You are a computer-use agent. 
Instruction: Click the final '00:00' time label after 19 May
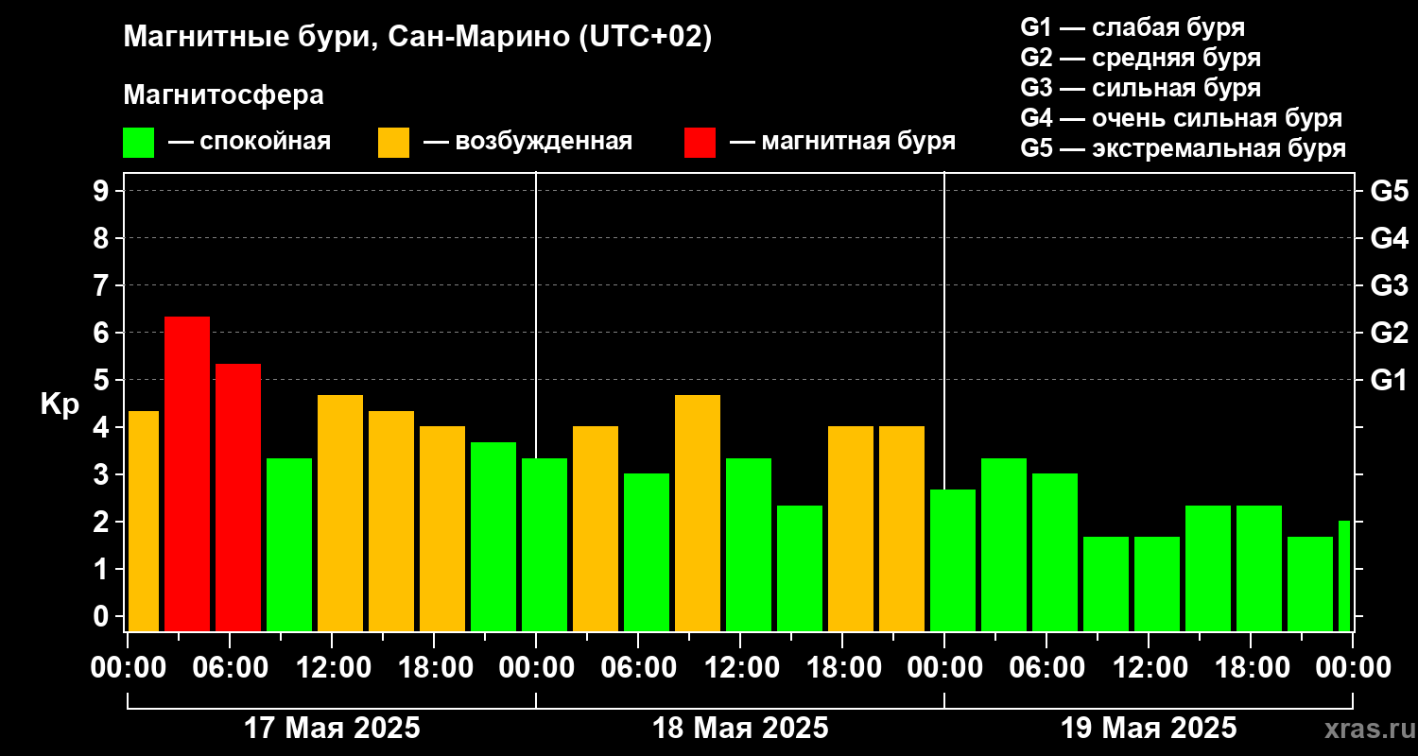[x=1353, y=667]
